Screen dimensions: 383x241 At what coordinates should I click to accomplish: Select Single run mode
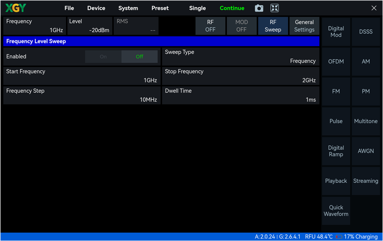pyautogui.click(x=197, y=8)
